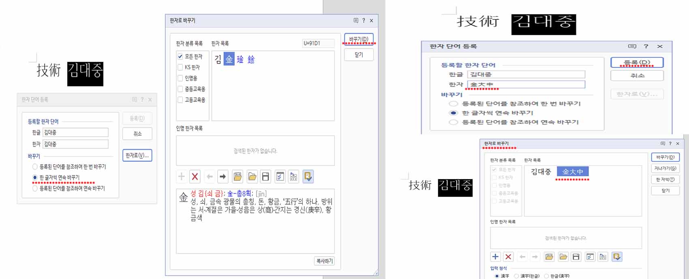Click the 한자 field containing 金大中
Screen dimensions: 689x279
pyautogui.click(x=526, y=84)
